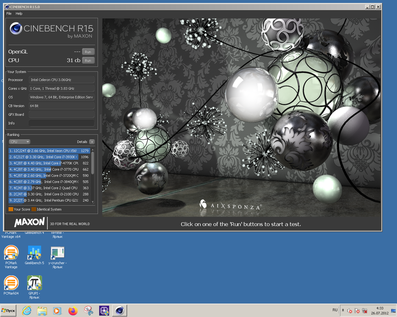Click the Details label in Ranking
Viewport: 397px width, 317px height.
82,142
